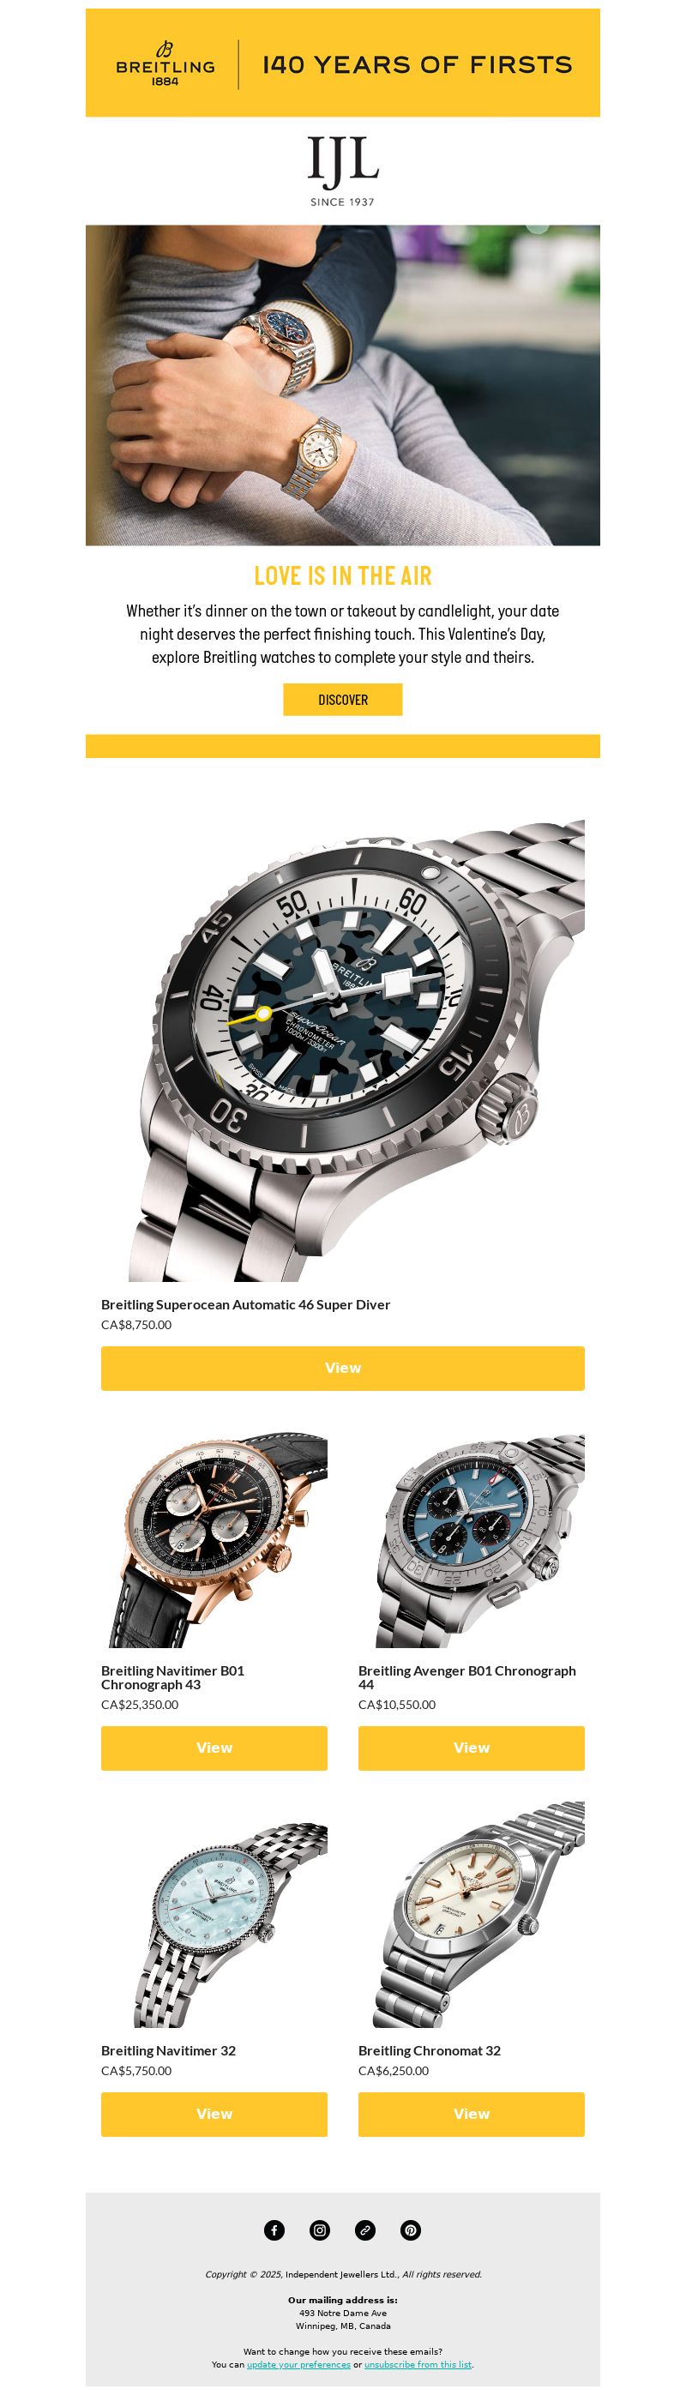Click the Breitling 1884 logo in banner
Screen dimensions: 686x2395
pos(165,64)
